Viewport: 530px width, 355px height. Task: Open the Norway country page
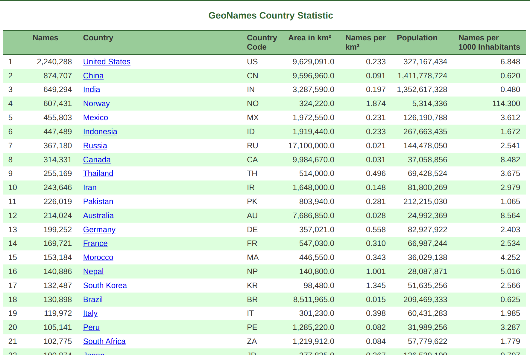tap(96, 103)
